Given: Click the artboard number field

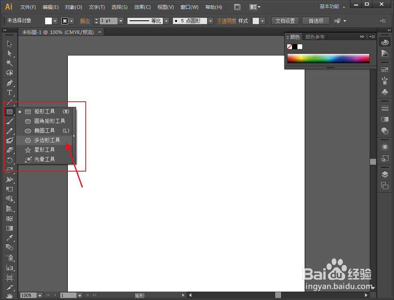Looking at the screenshot, I should coord(69,295).
